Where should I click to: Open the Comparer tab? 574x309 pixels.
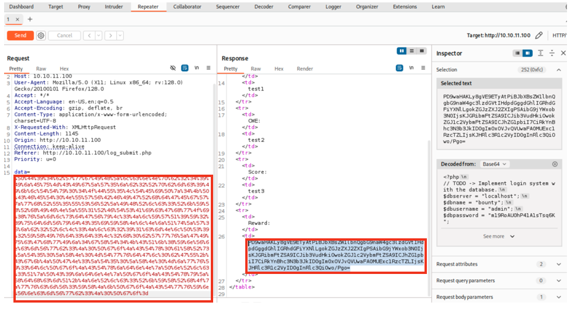tap(299, 6)
